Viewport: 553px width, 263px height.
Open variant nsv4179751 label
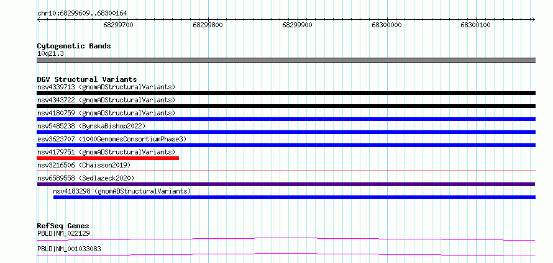coord(106,152)
